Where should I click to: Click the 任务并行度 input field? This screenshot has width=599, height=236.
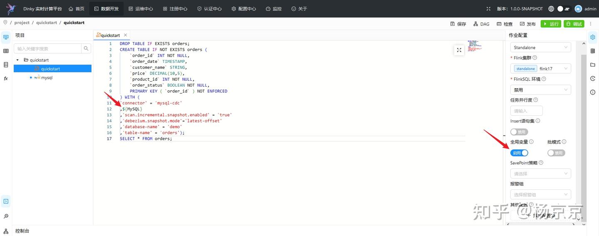click(x=526, y=111)
